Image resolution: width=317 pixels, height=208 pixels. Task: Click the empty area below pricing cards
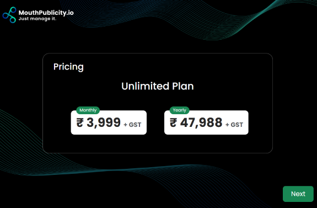click(x=158, y=143)
